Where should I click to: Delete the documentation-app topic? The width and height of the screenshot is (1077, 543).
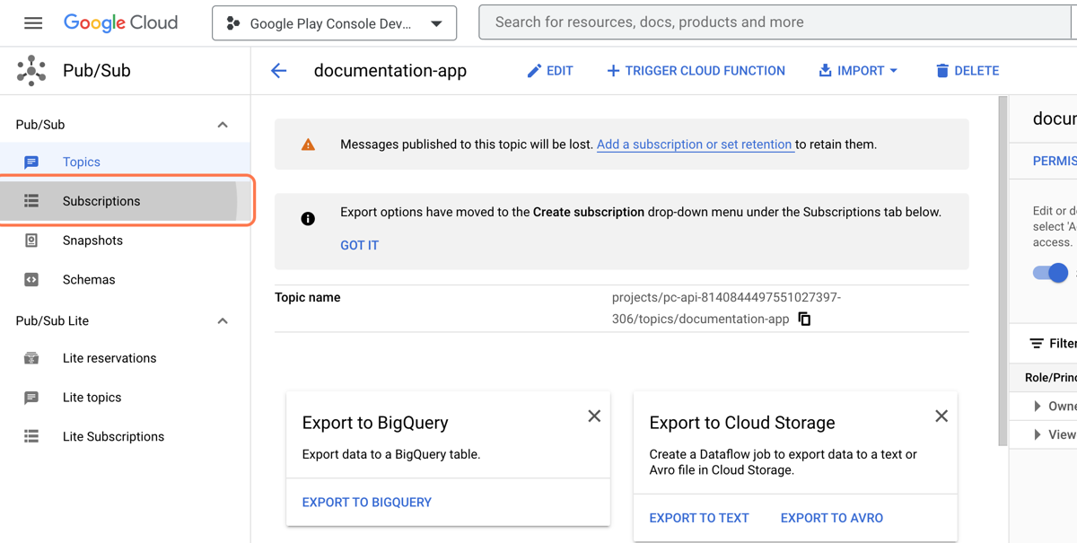click(x=967, y=71)
